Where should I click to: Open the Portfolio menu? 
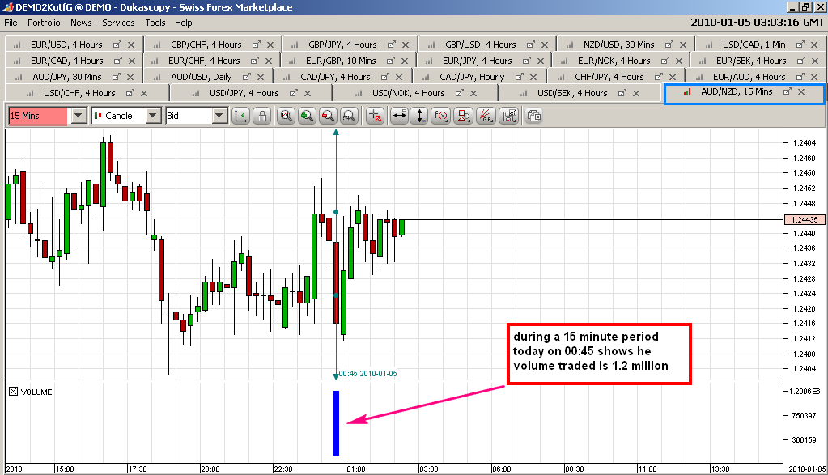click(43, 23)
